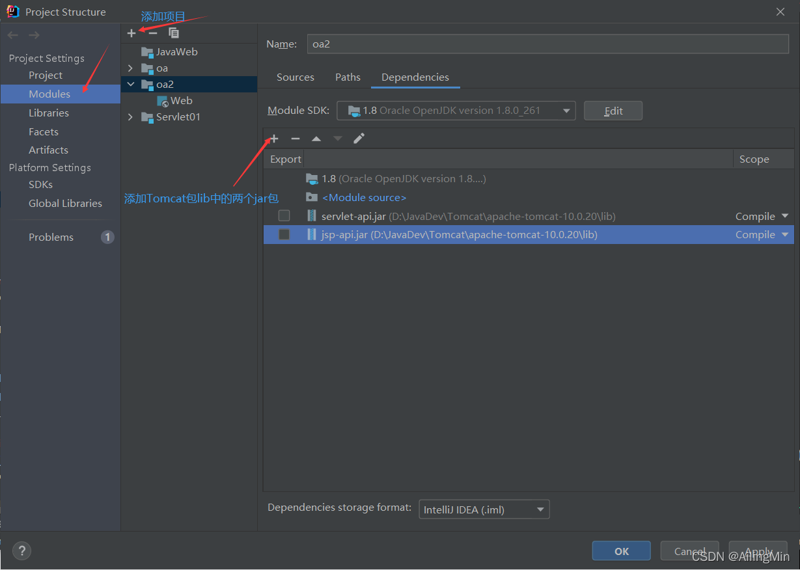
Task: Expand the oa module node
Action: 130,68
